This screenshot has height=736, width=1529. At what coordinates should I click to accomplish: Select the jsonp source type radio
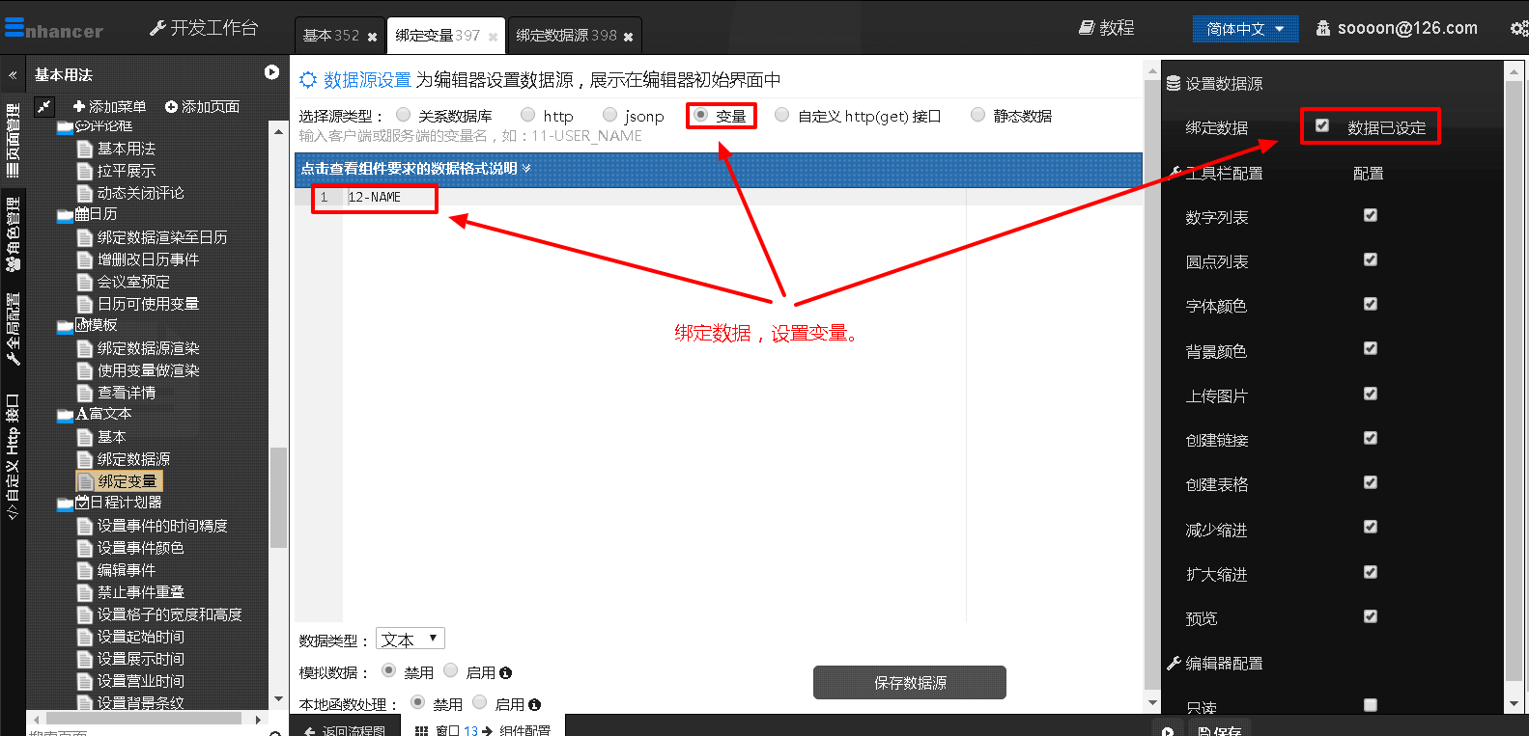coord(609,115)
